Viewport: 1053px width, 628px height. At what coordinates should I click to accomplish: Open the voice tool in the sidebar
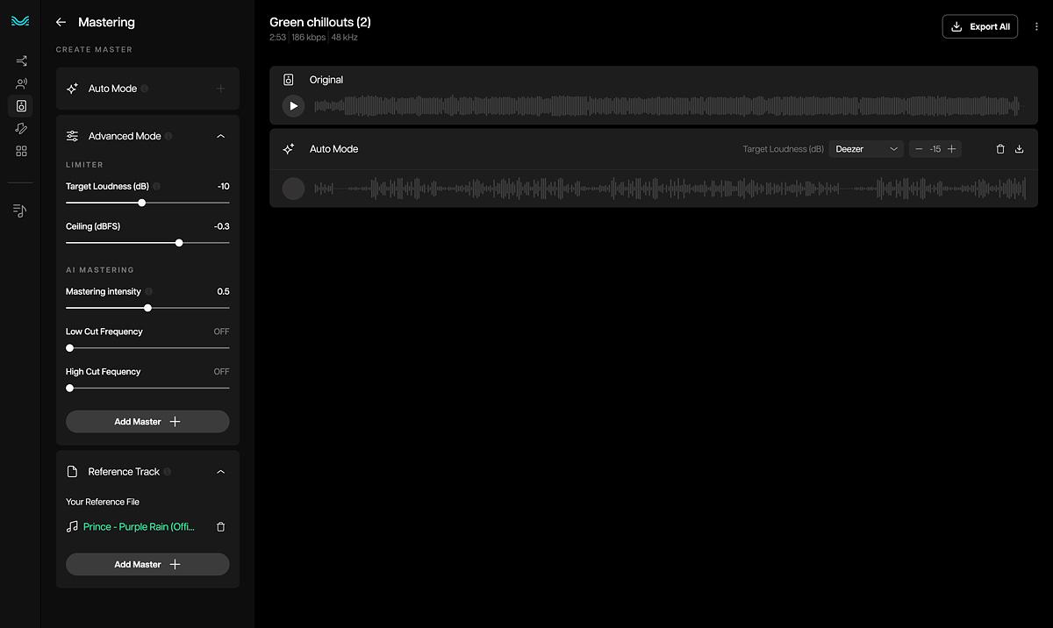(21, 84)
